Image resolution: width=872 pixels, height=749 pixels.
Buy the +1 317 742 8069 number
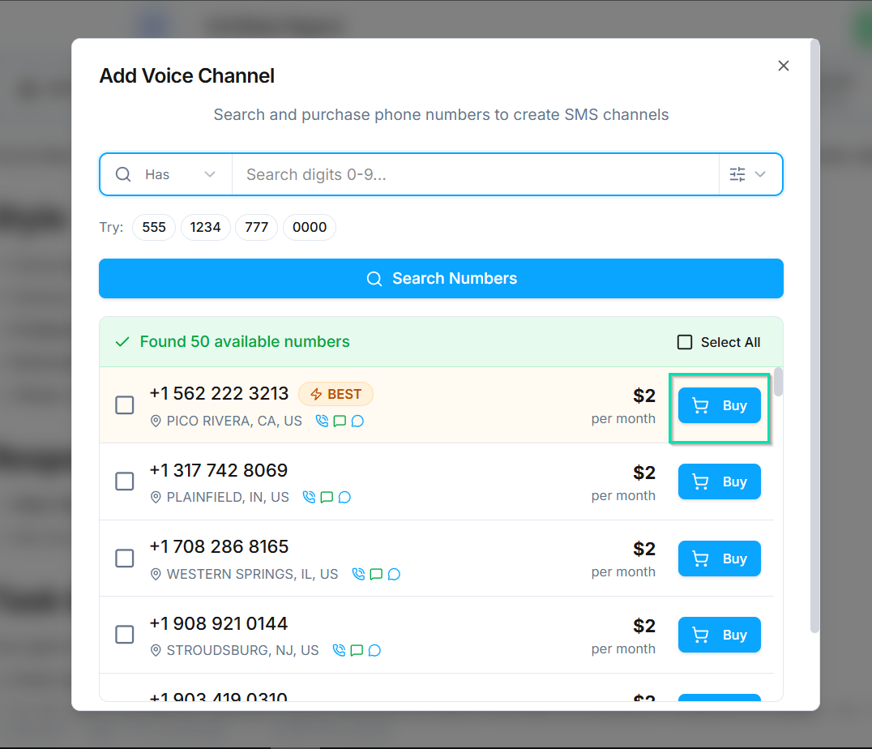[719, 481]
